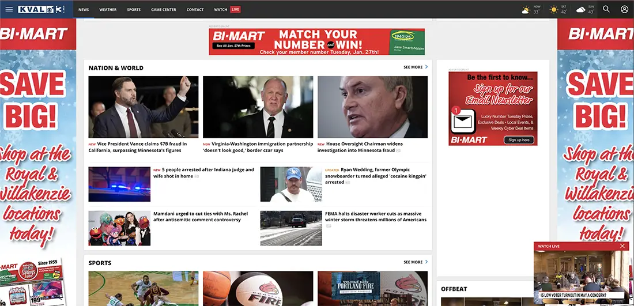Expand Sports section See More chevron
Screen dimensions: 634x306
coord(427,262)
